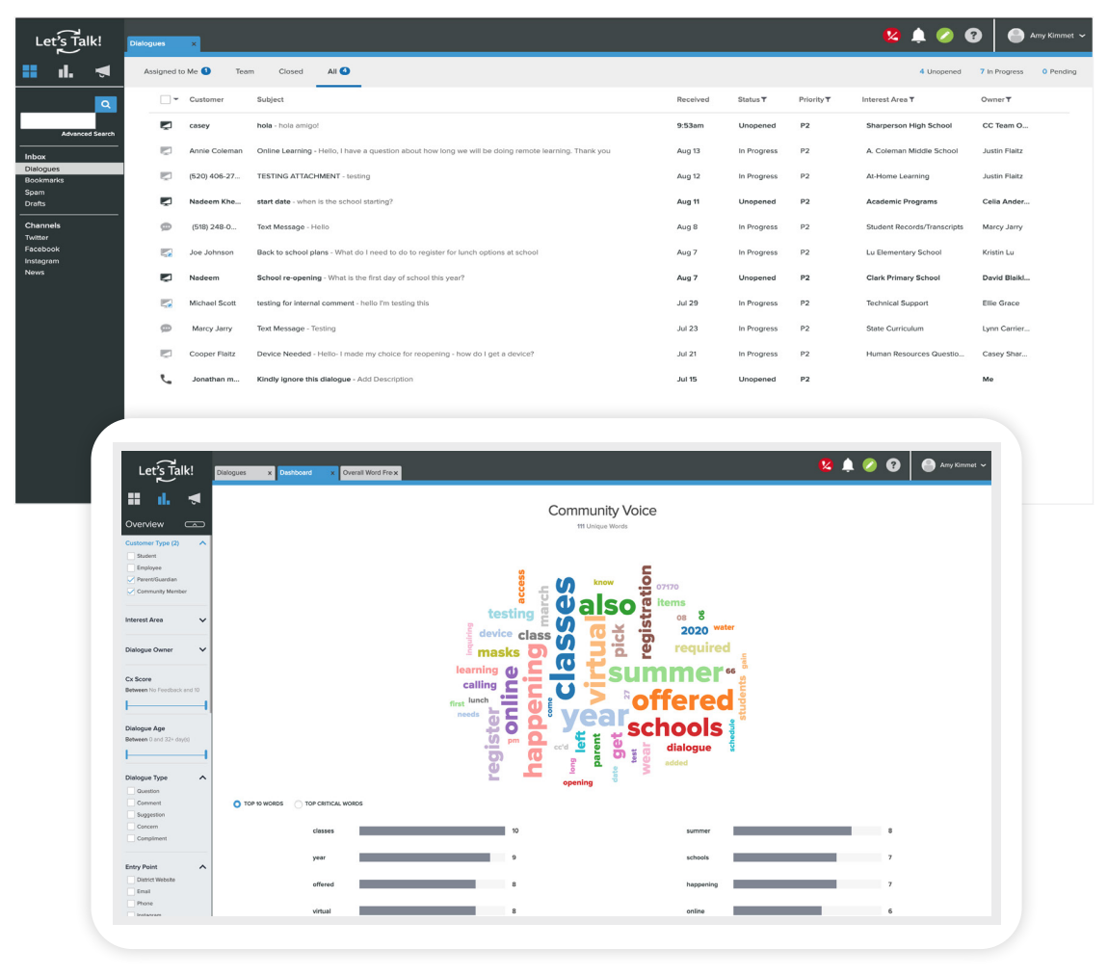Select the grid dashboard icon in upper sidebar
Viewport: 1108px width, 975px height.
tap(30, 71)
